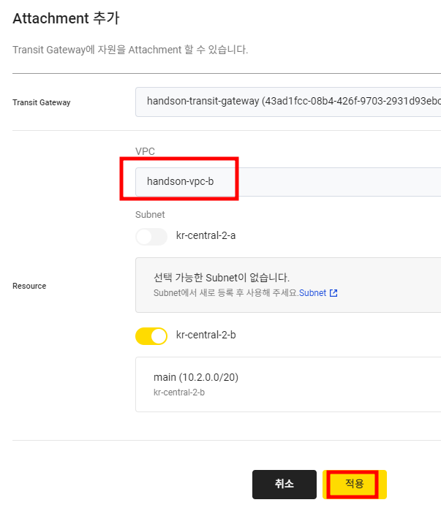Click the 선택 가능한 Subnet이 없습니다 message
This screenshot has height=516, width=441.
point(222,278)
